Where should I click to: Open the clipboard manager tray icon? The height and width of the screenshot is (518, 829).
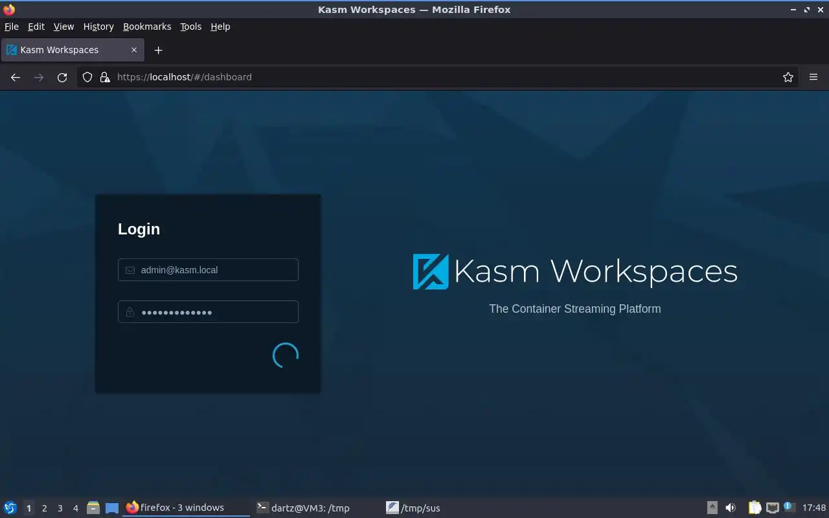click(755, 508)
